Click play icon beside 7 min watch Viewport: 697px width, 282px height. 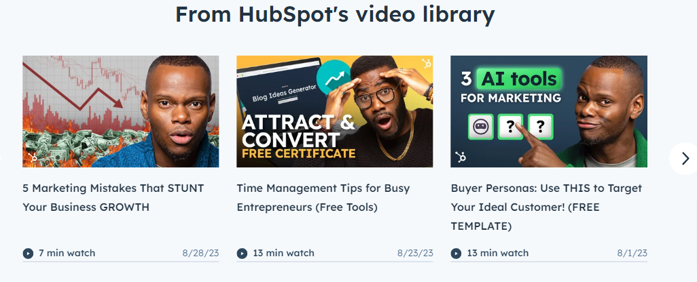point(28,253)
